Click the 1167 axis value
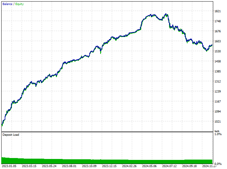This screenshot has height=169, width=227. (218, 102)
